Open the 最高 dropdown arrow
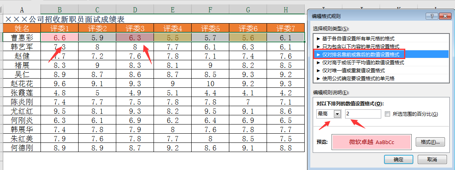 [x=337, y=114]
